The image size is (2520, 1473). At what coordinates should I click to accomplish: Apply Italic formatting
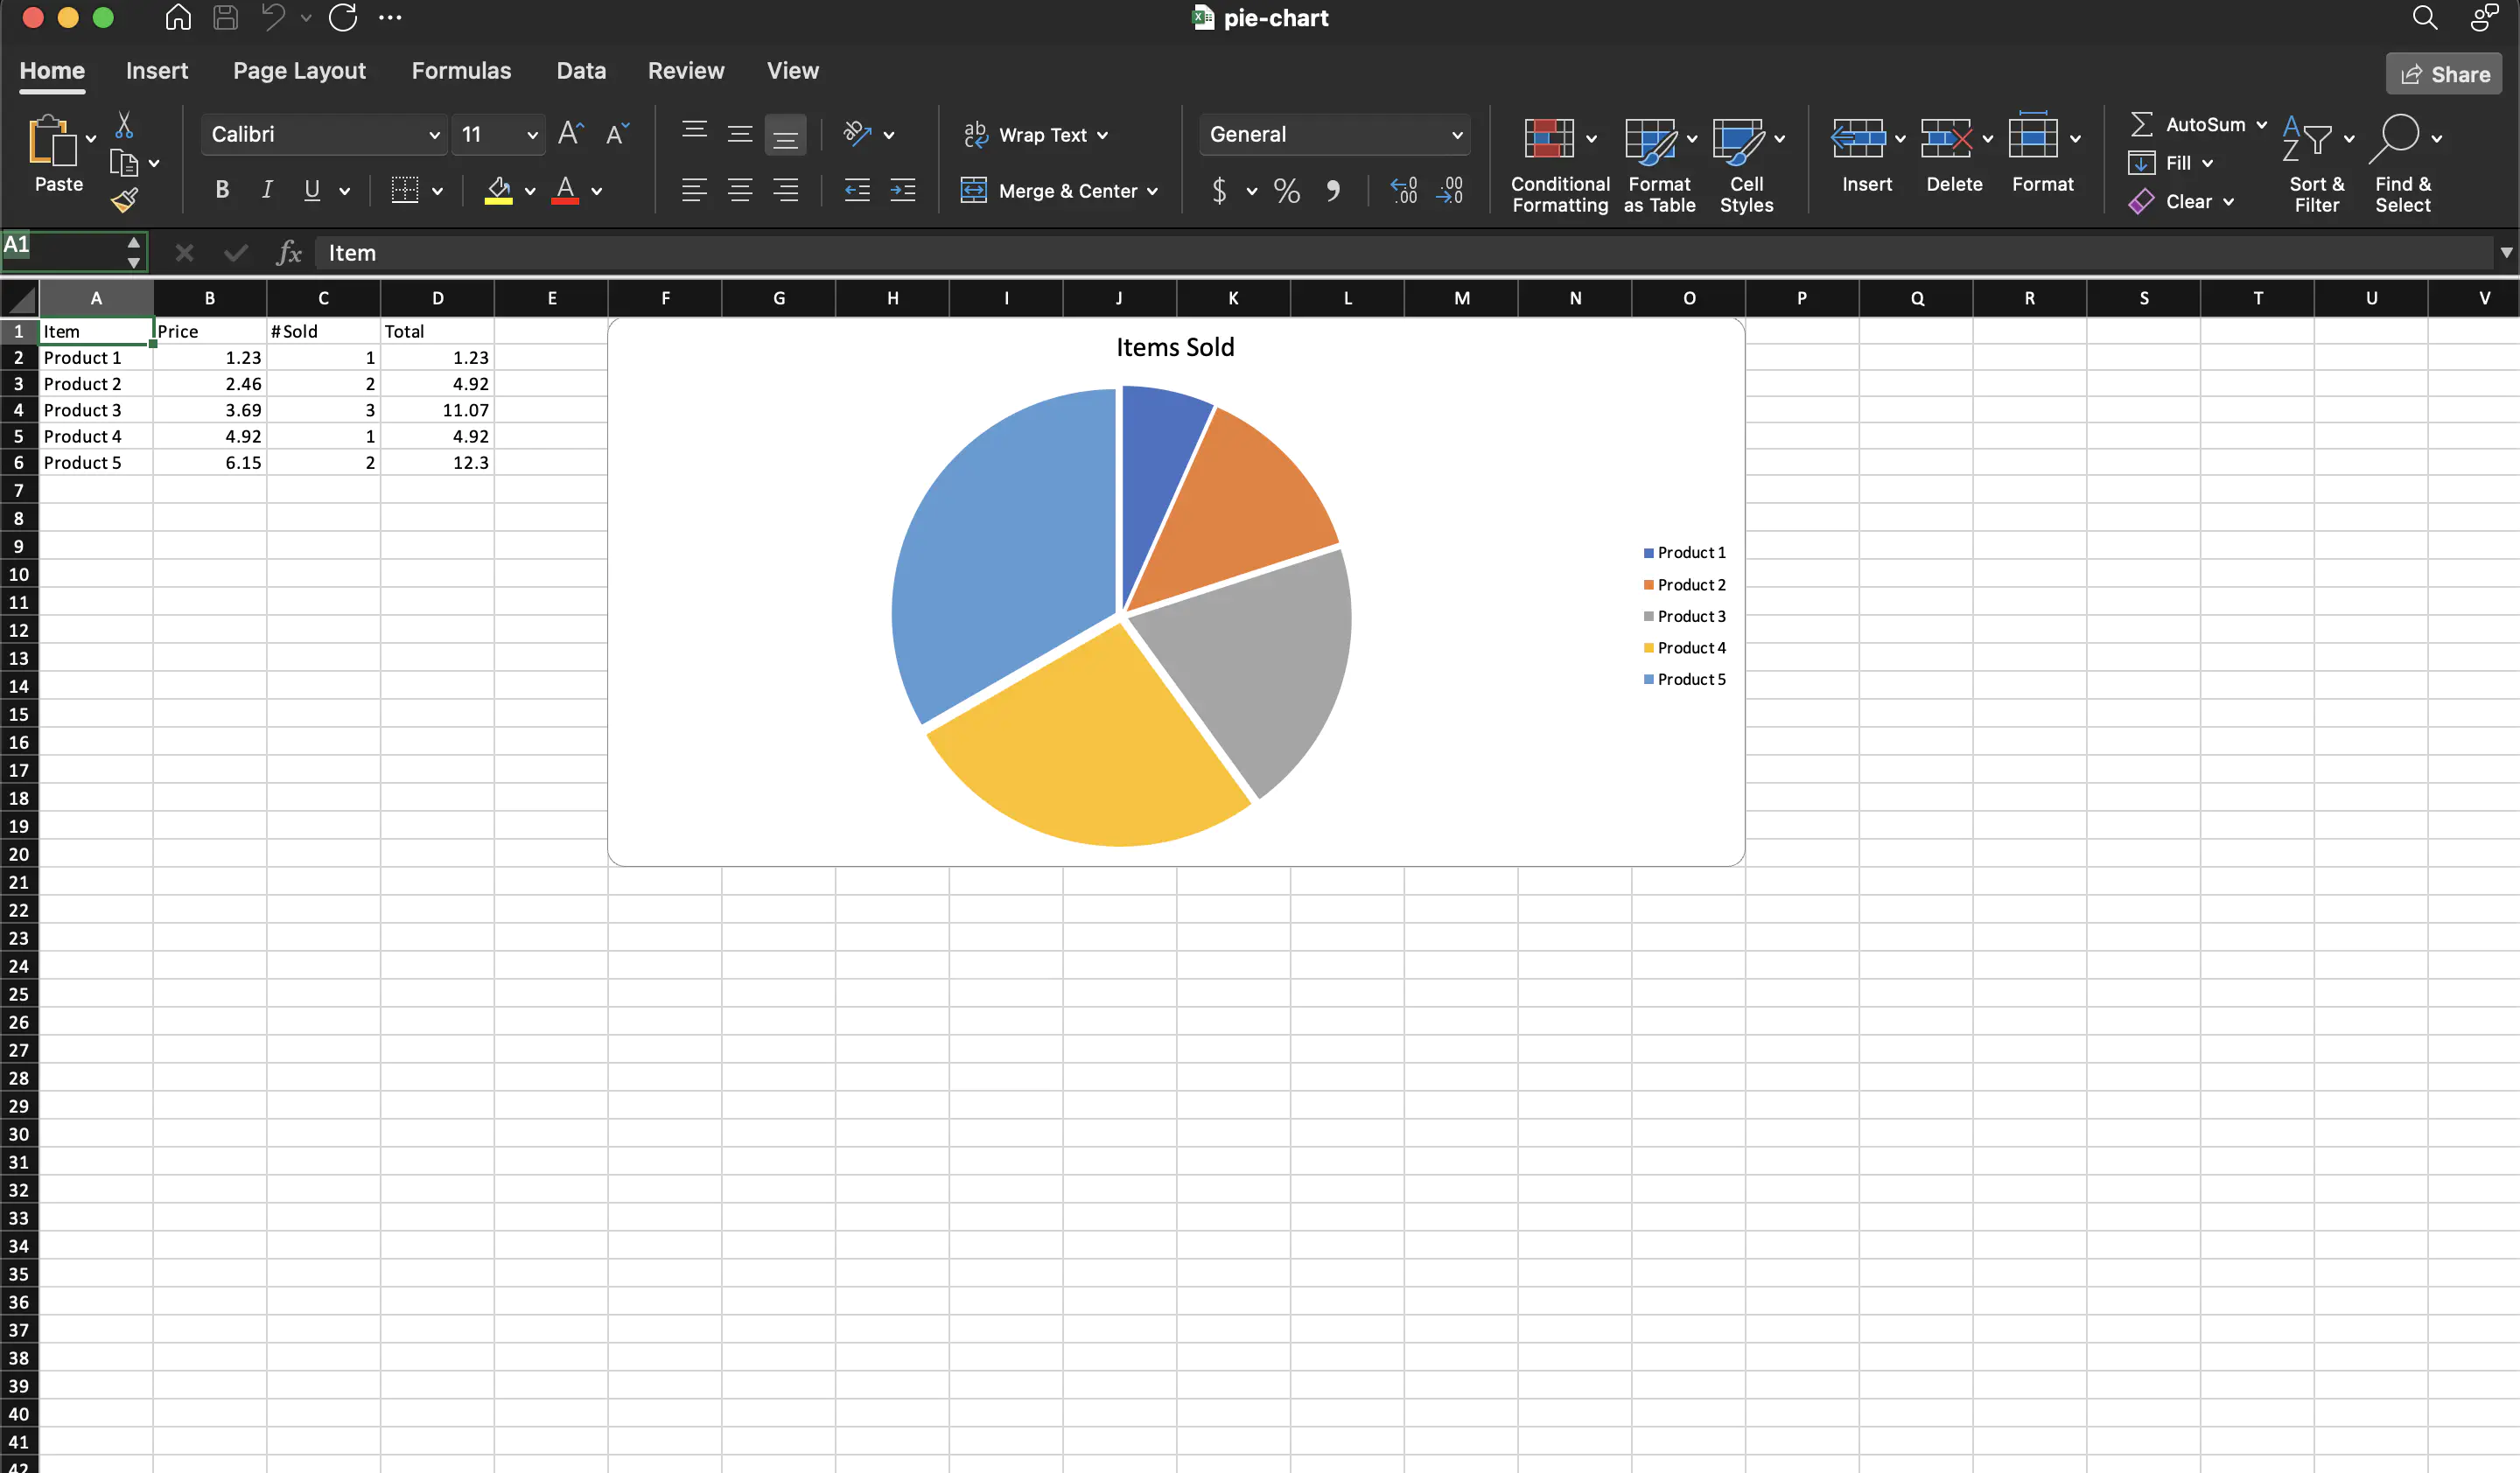pos(266,190)
